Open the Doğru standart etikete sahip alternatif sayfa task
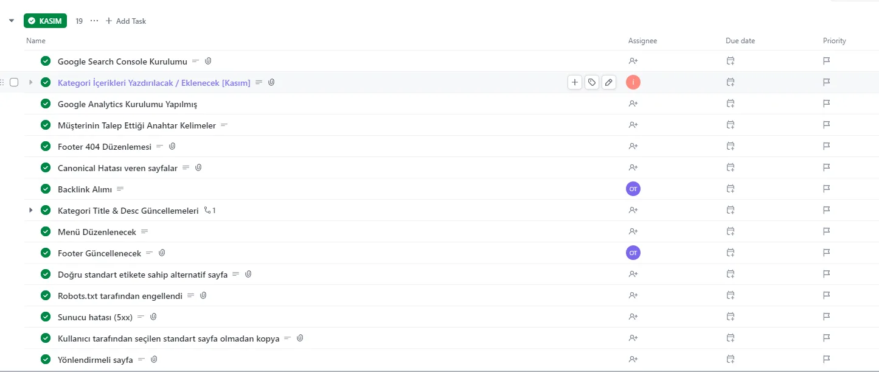879x372 pixels. tap(142, 275)
